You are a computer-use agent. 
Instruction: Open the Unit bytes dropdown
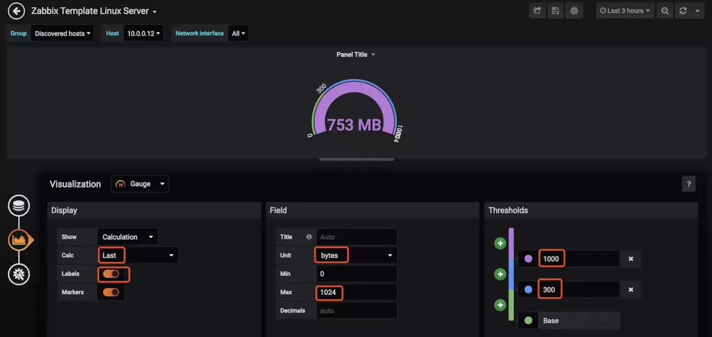coord(356,255)
